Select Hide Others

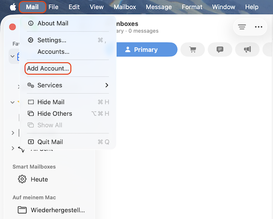click(x=68, y=114)
